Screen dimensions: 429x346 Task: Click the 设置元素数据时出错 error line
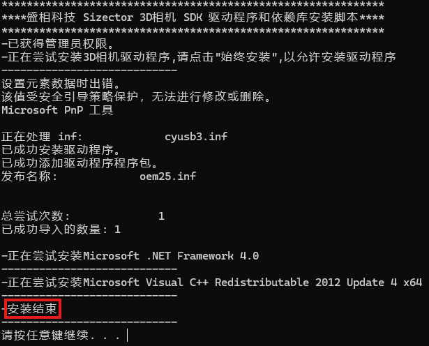pos(61,84)
